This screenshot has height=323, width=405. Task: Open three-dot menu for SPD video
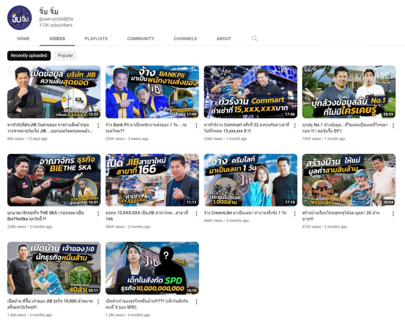coord(197,302)
